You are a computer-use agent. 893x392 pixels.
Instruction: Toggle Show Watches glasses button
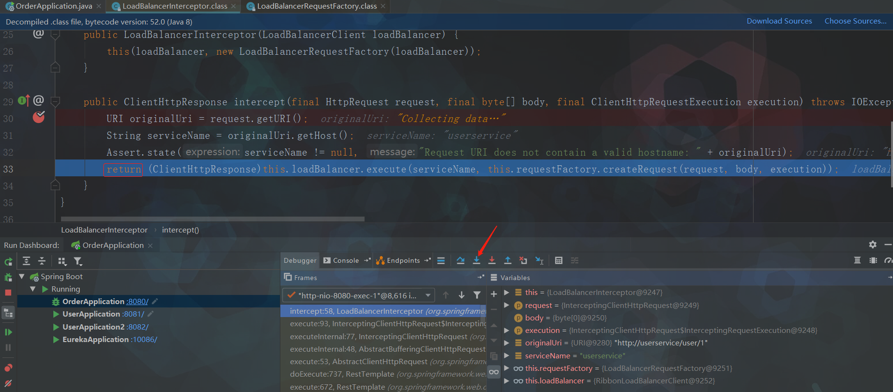[494, 372]
